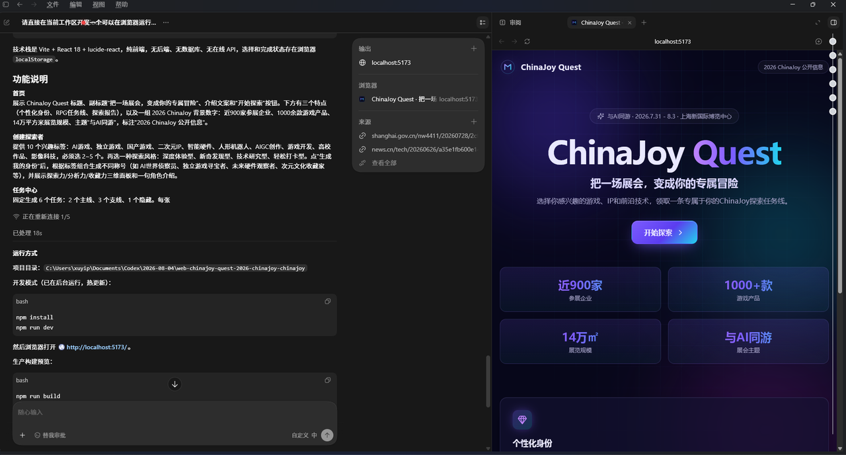The image size is (846, 455).
Task: Click the browser forward arrow in preview
Action: [x=514, y=41]
